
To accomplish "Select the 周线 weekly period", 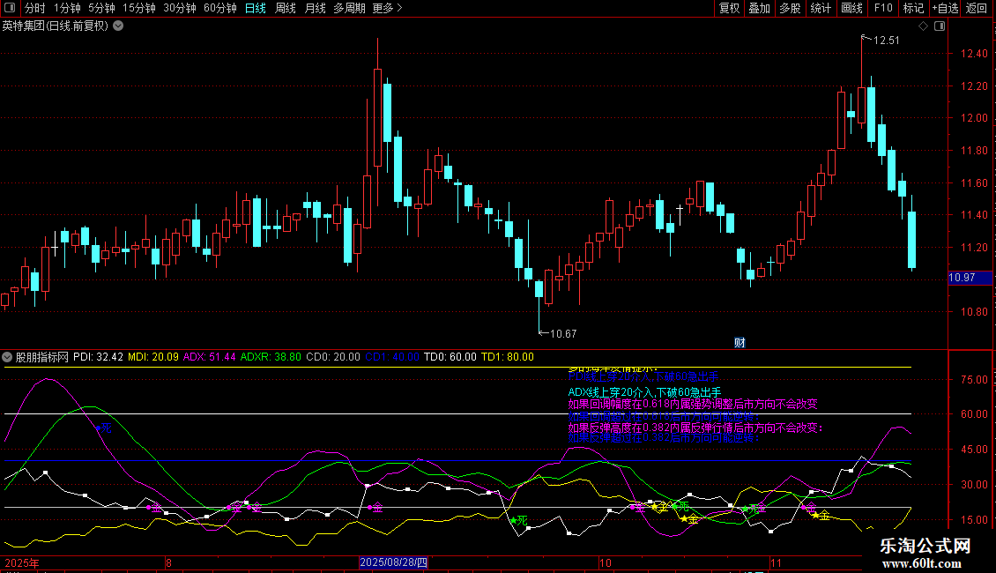I will (x=286, y=9).
